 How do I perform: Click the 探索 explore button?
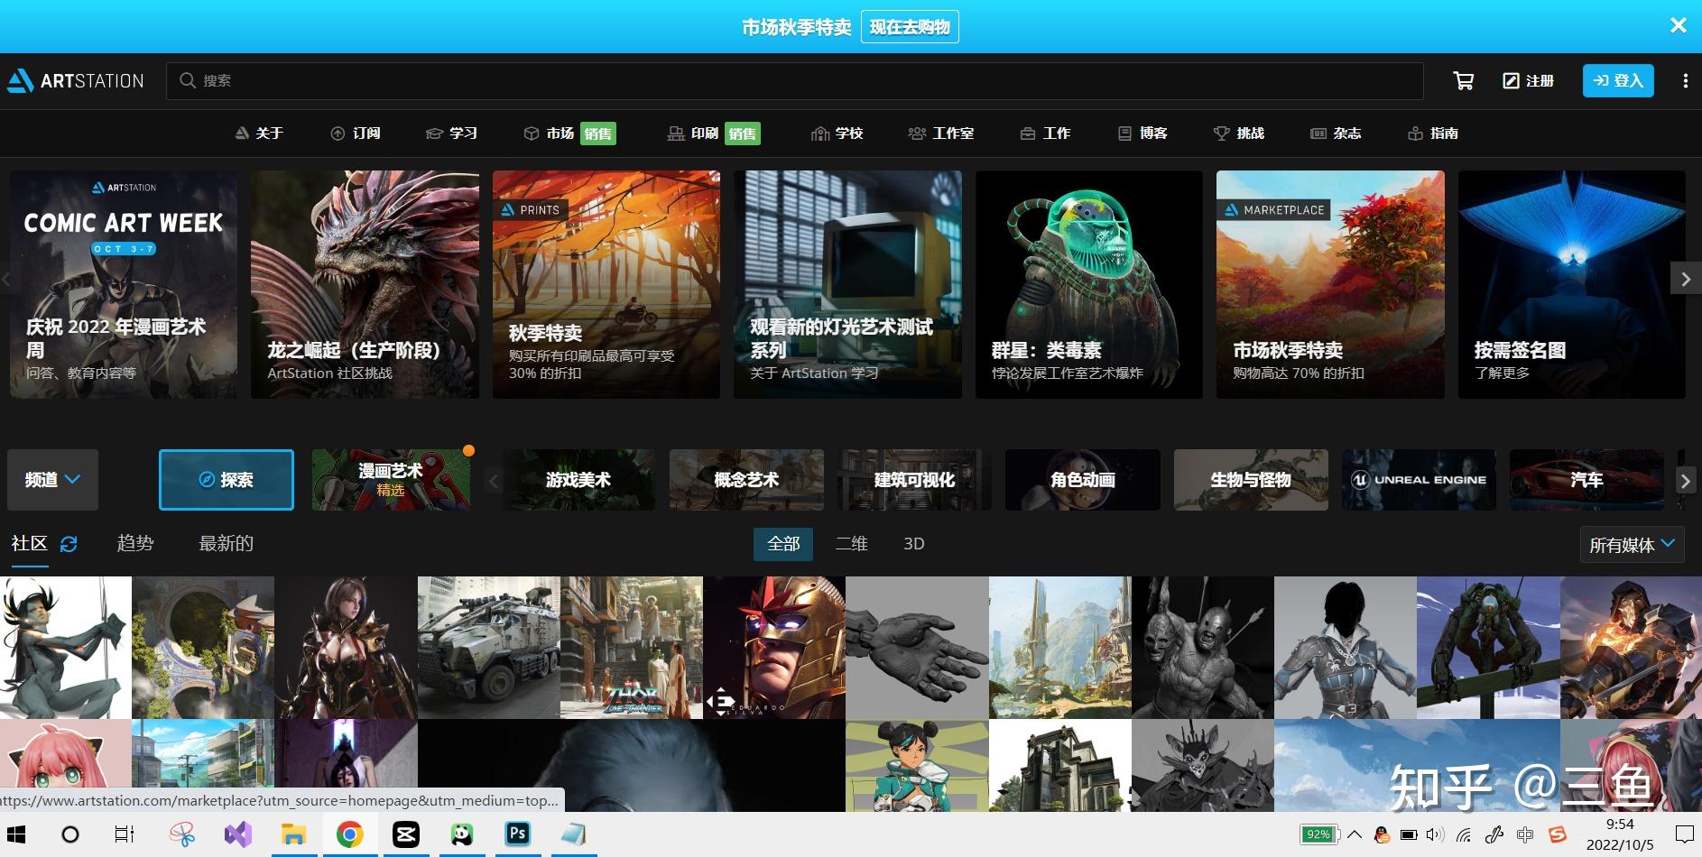coord(227,480)
